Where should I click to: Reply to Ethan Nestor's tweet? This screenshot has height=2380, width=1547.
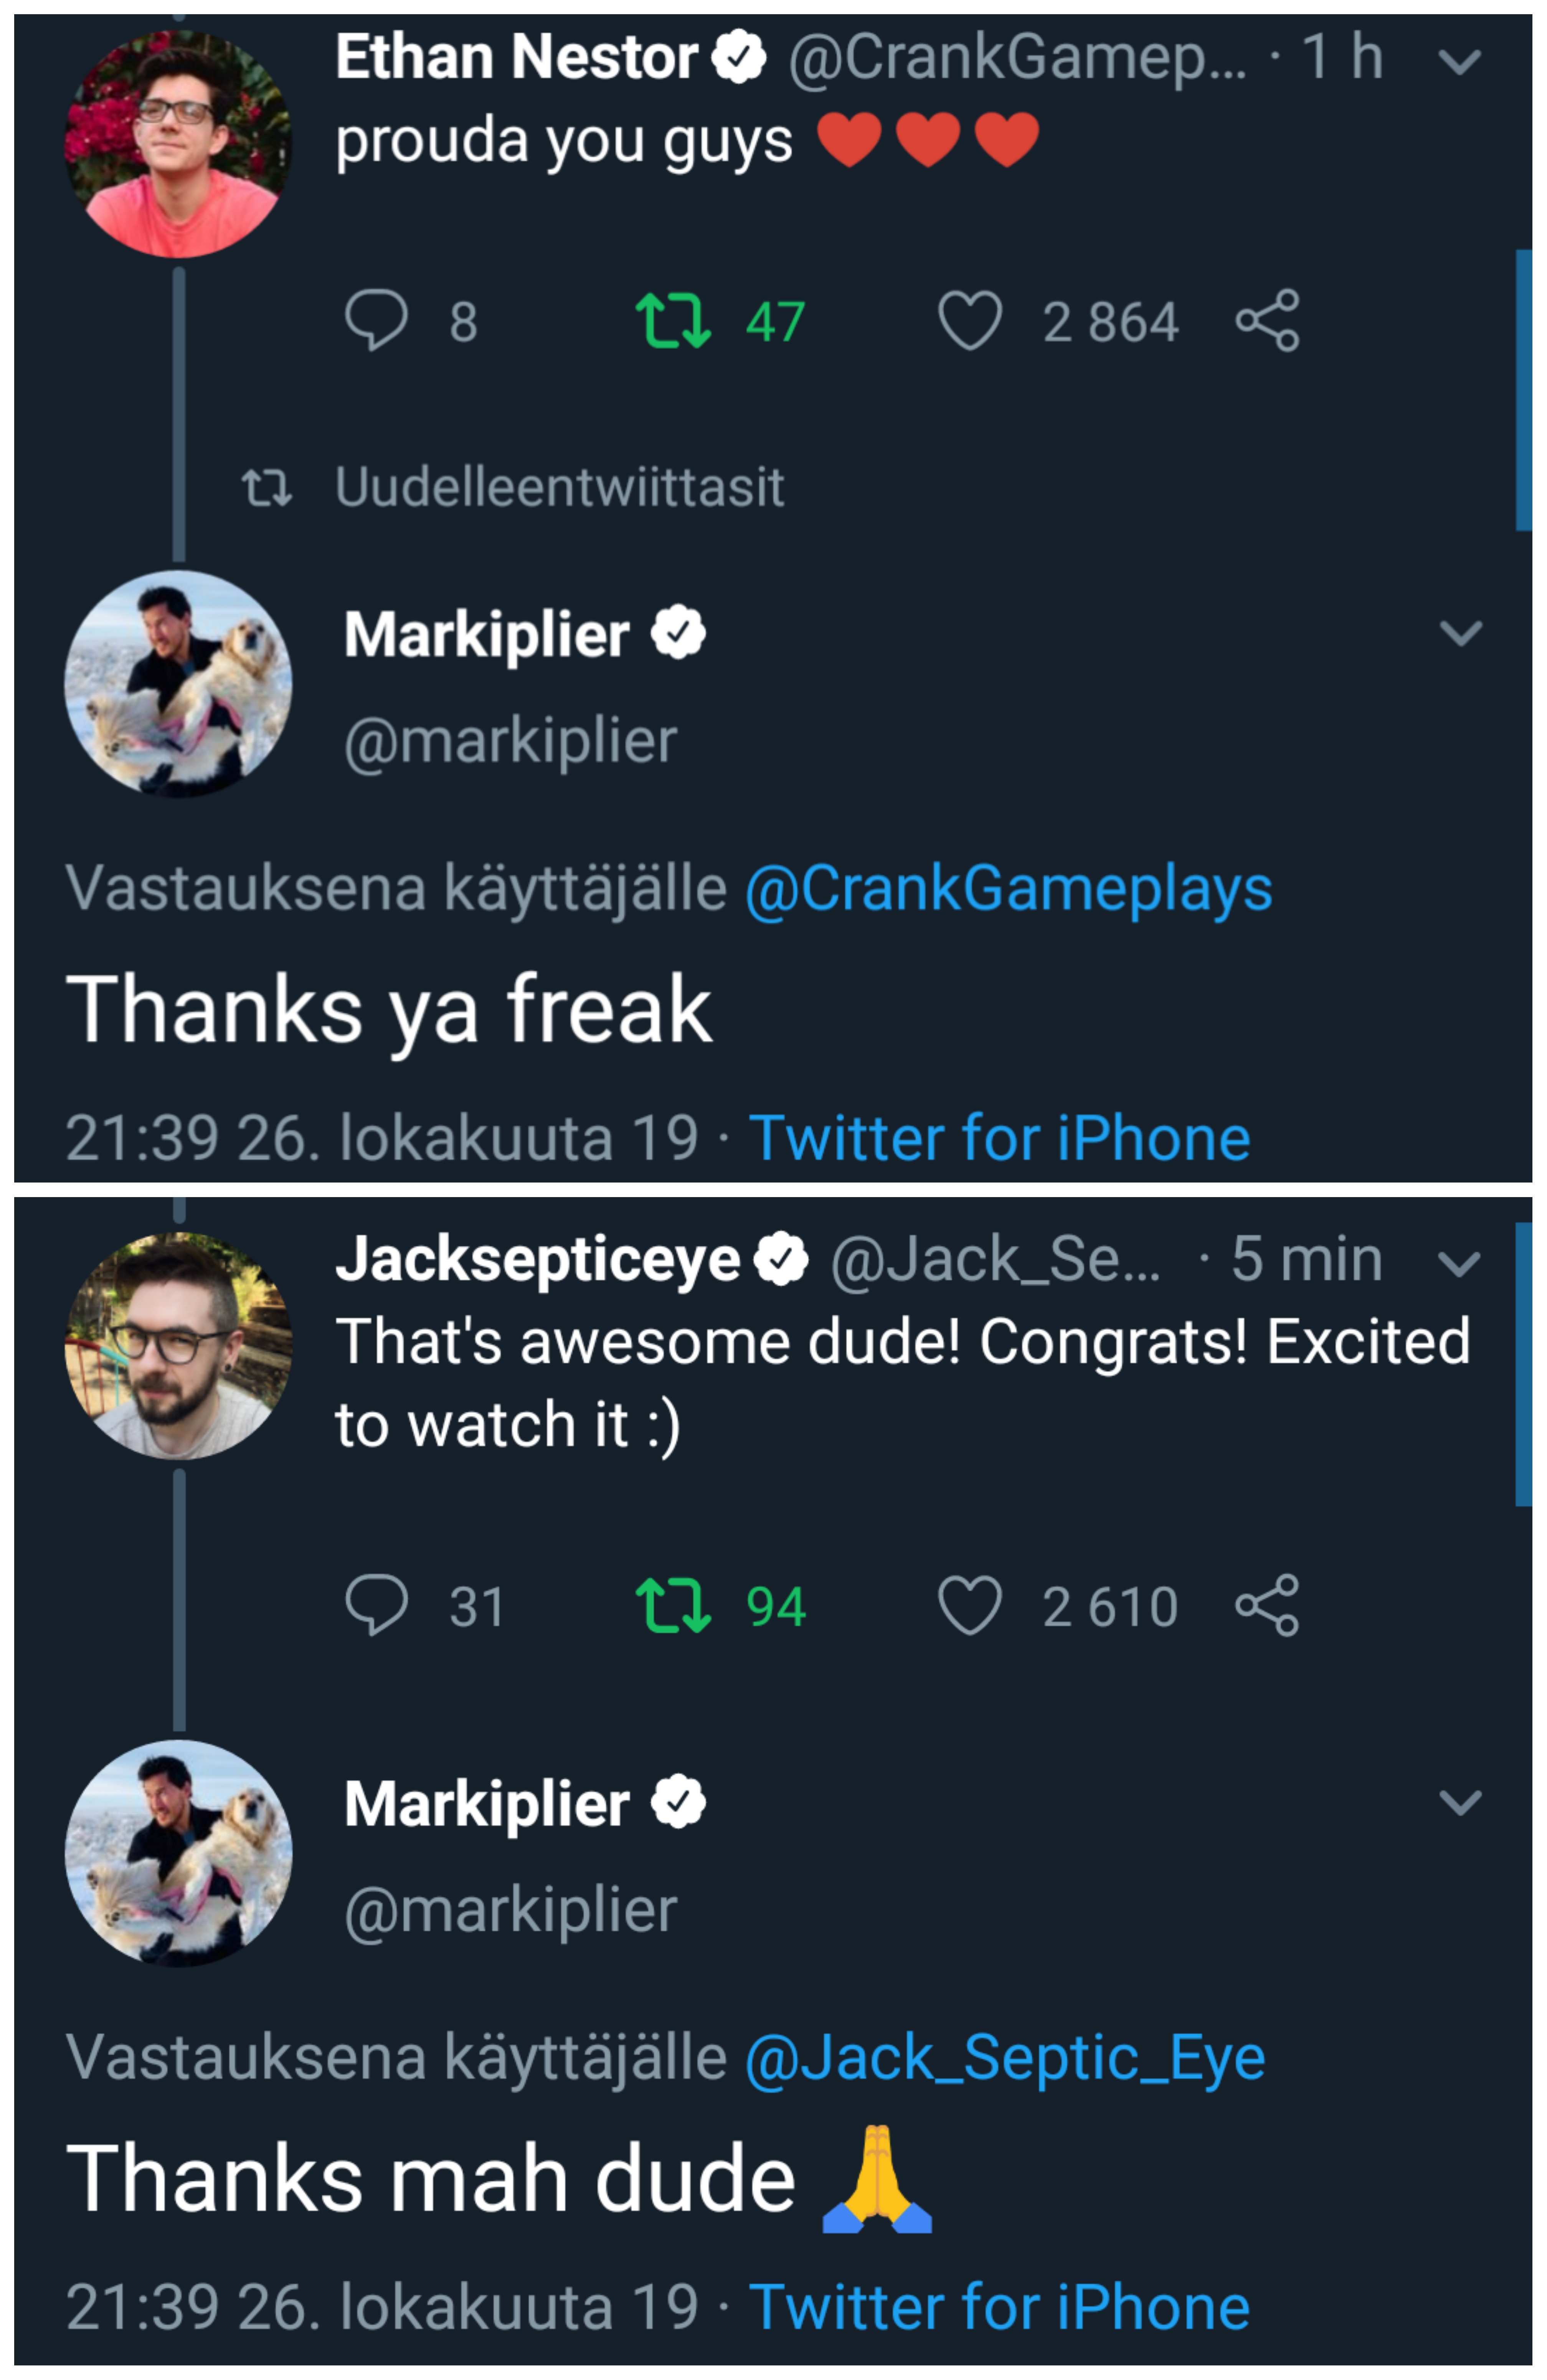376,321
